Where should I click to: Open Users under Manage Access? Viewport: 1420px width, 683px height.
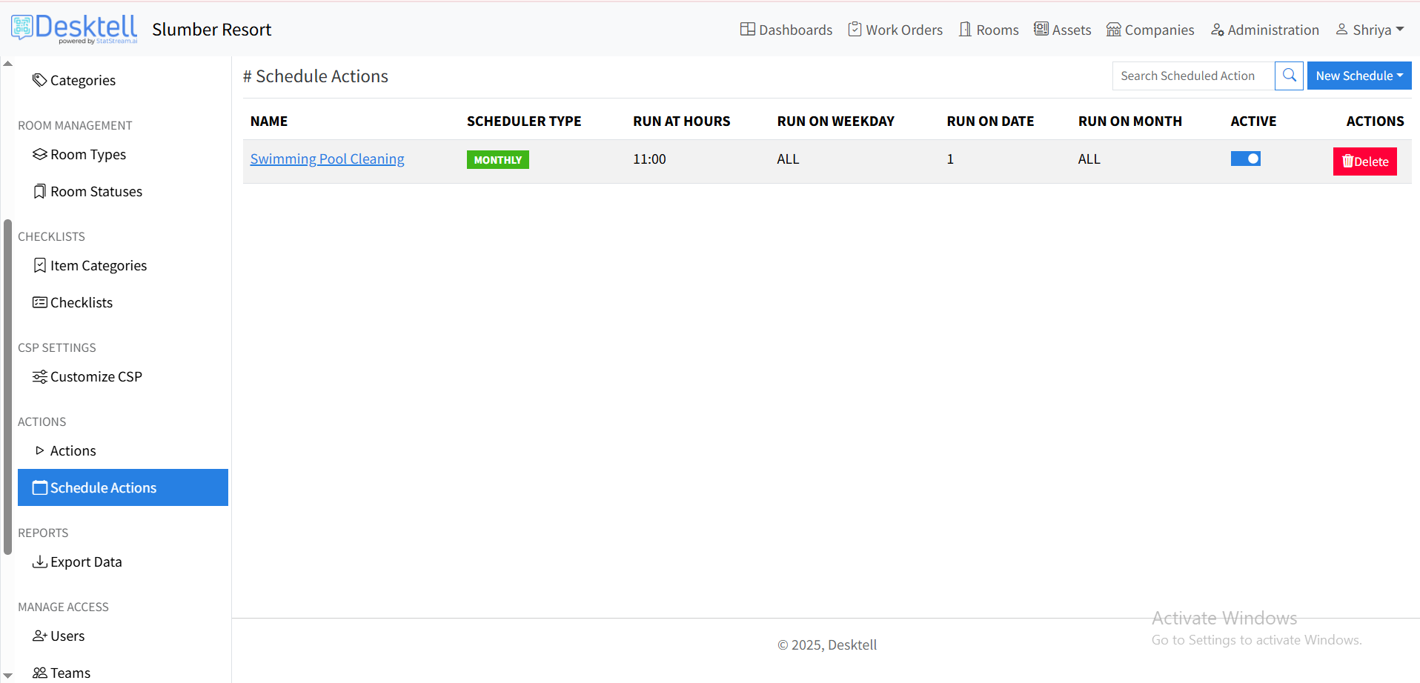(x=67, y=636)
